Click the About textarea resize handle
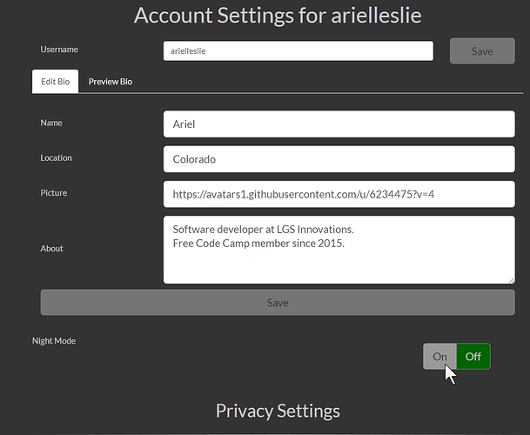530x435 pixels. click(511, 279)
